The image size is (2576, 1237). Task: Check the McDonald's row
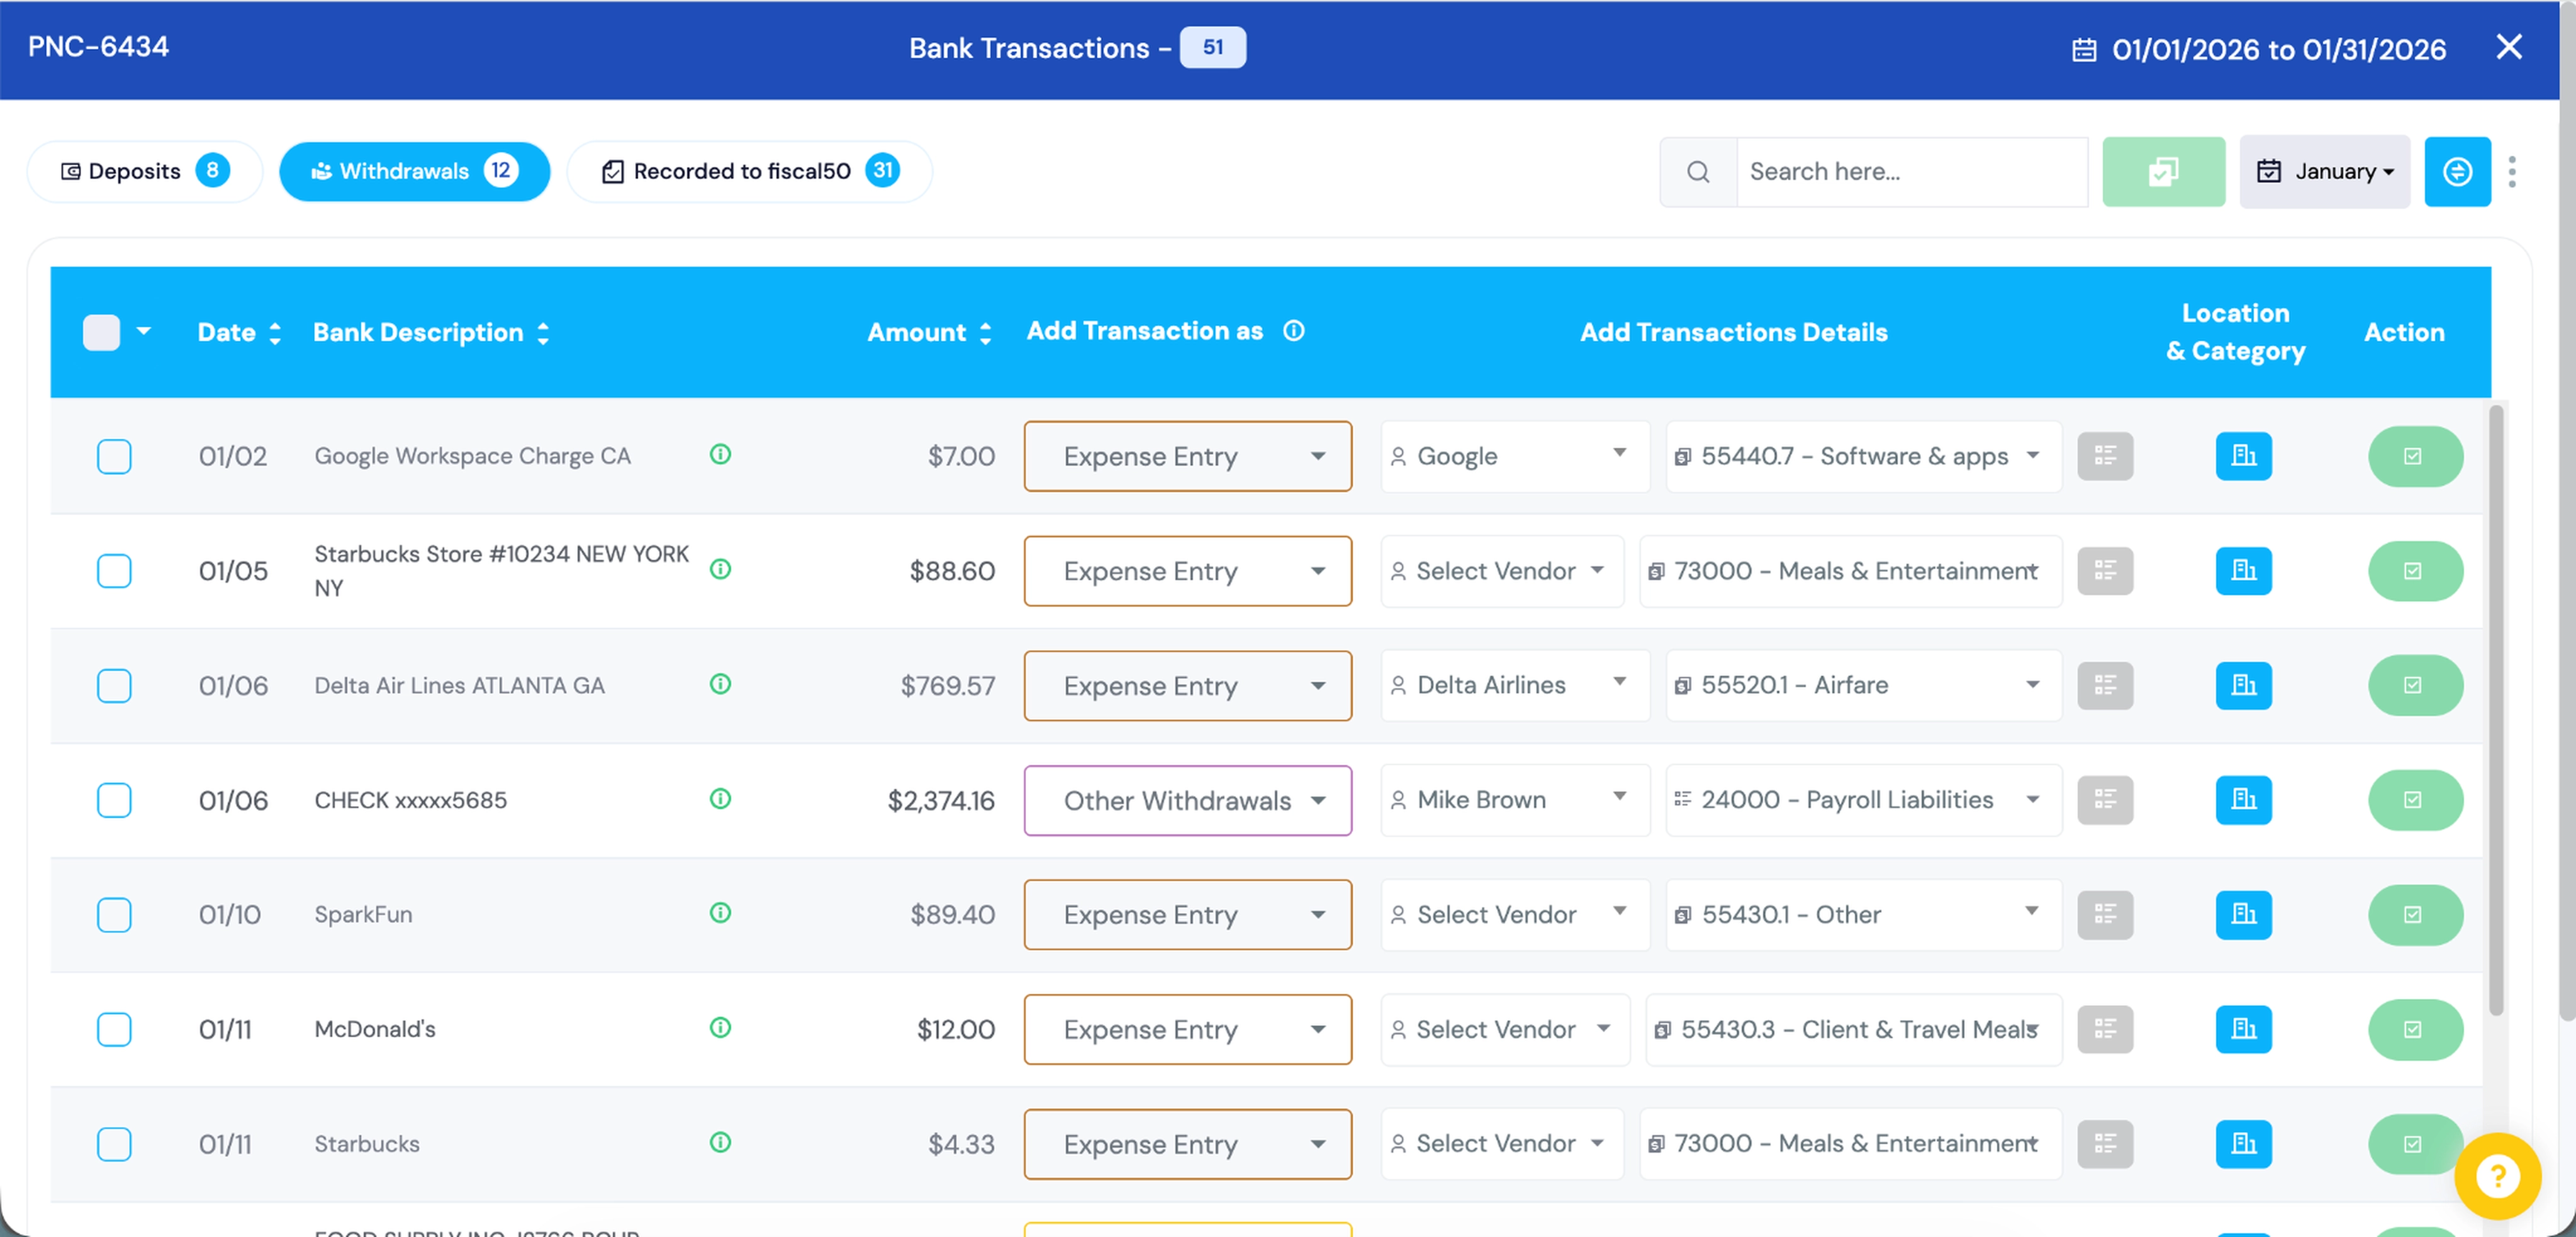[114, 1029]
